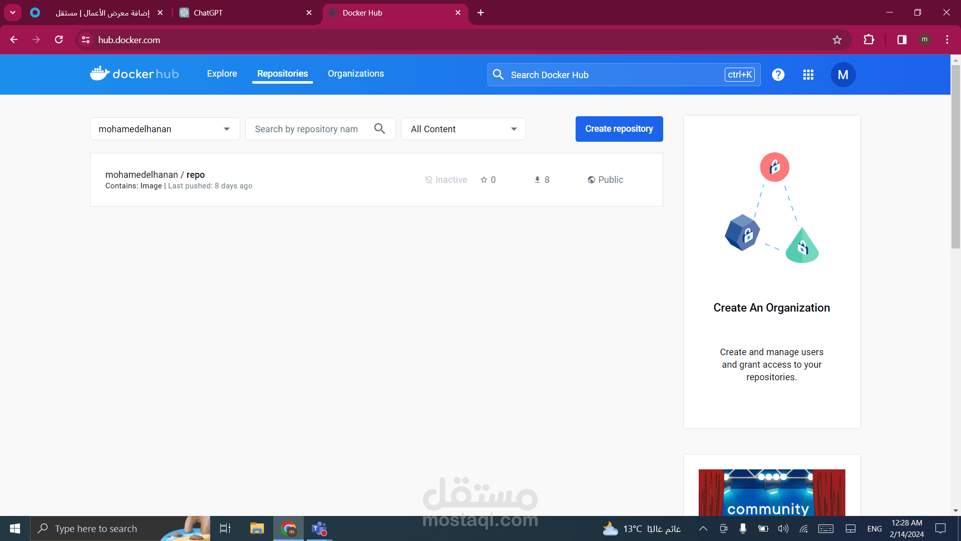Screen dimensions: 961x541
Task: Open the Organizations tab
Action: 356,74
